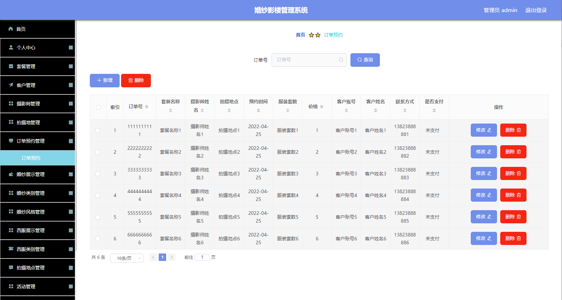Viewport: 562px width, 300px height.
Task: Open 婚纱风格管理 in the sidebar
Action: [38, 212]
